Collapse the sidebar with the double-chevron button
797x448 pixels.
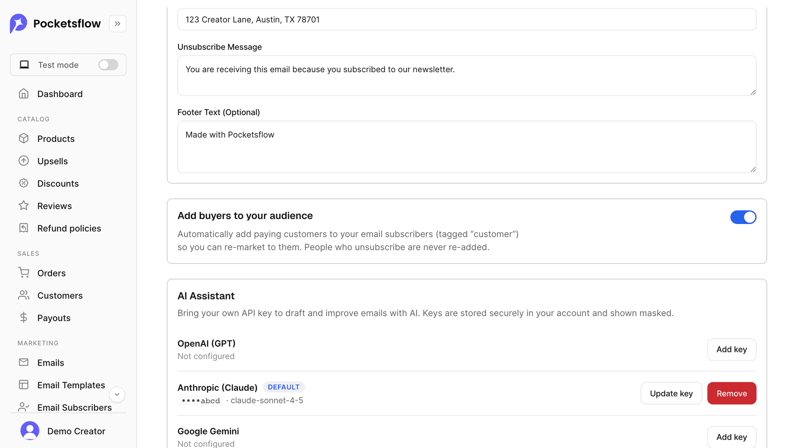118,24
